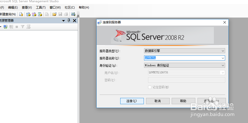Click the connect Object Explorer icon
Image resolution: width=248 pixels, height=123 pixels.
pos(6,27)
